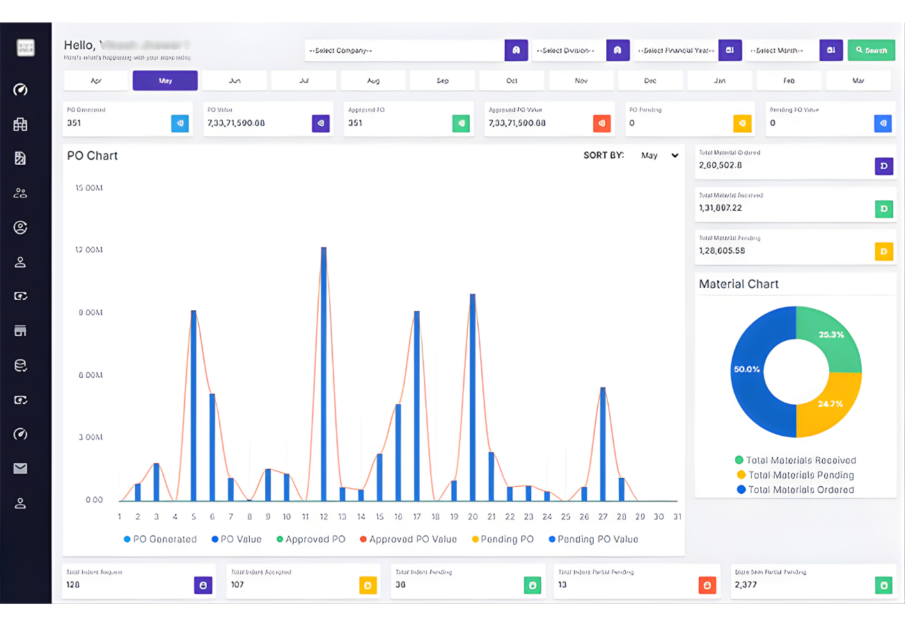Open the database icon in sidebar
The image size is (905, 626).
[20, 365]
